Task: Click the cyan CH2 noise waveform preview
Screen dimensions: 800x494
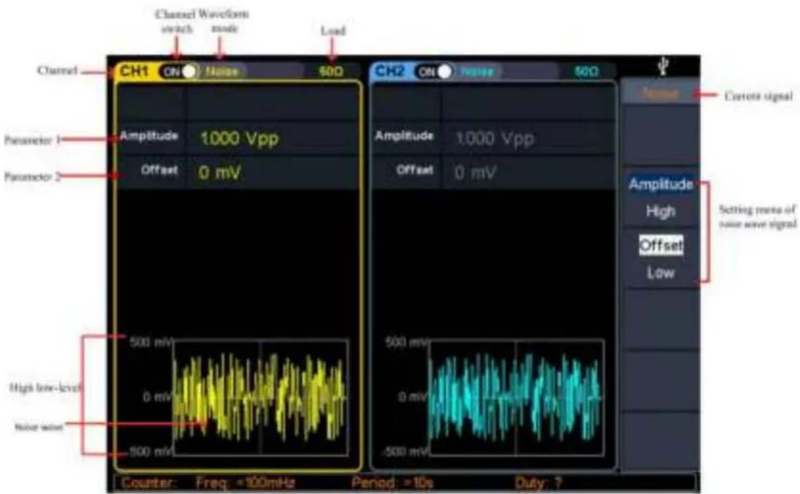Action: tap(517, 397)
